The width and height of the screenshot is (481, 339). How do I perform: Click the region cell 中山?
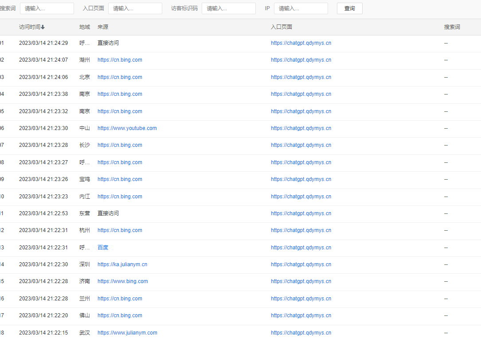(85, 128)
